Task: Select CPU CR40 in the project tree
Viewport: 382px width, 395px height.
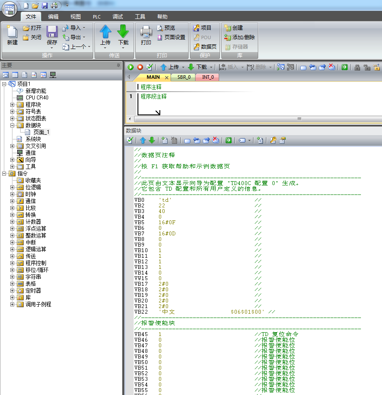Action: point(37,98)
